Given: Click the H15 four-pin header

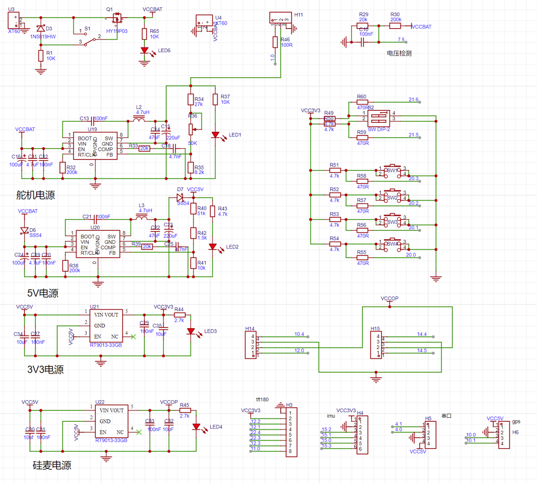Looking at the screenshot, I should (376, 345).
